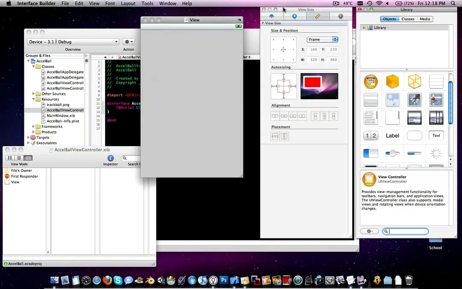Open the File menu

click(65, 3)
